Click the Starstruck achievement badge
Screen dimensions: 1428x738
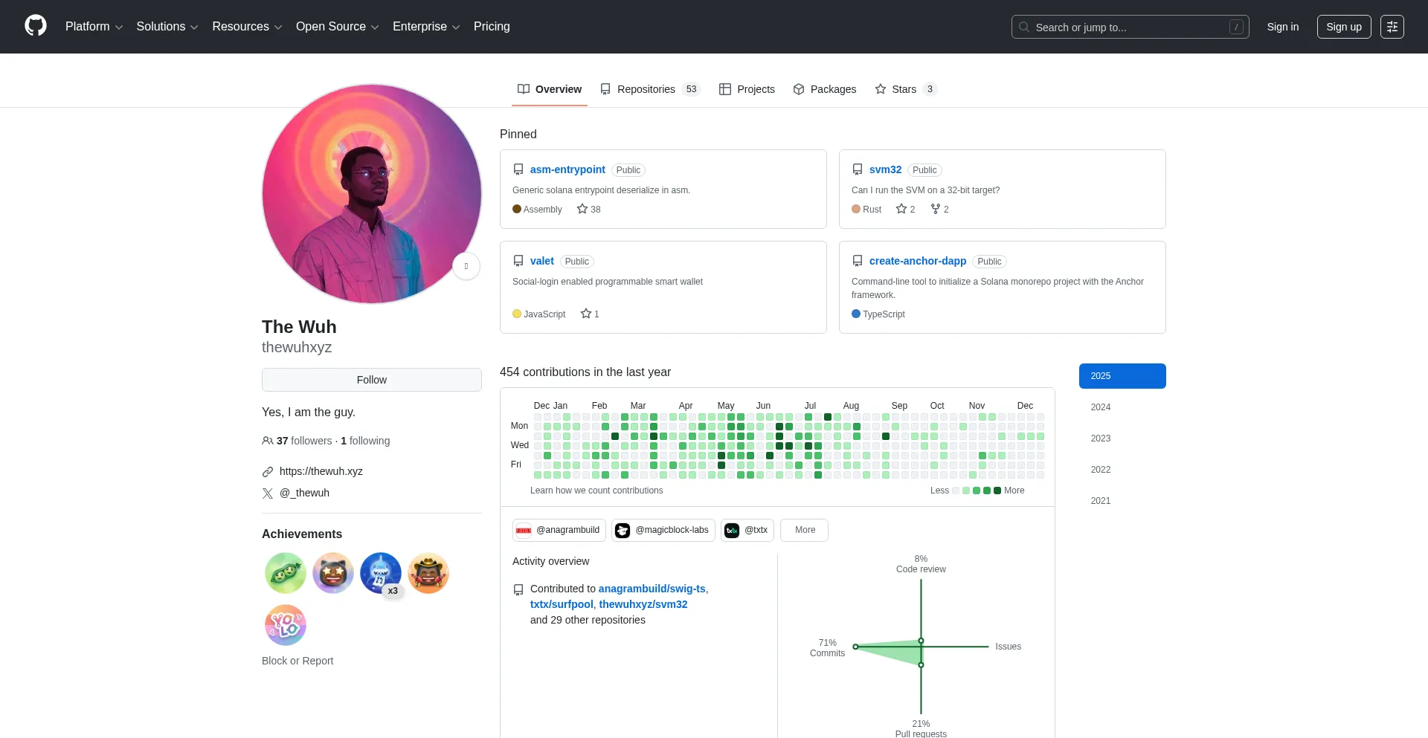coord(332,573)
